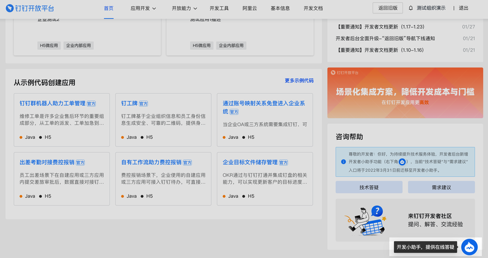488x258 pixels.
Task: Open 自有工作流助力费控报销 sample
Action: pos(151,163)
